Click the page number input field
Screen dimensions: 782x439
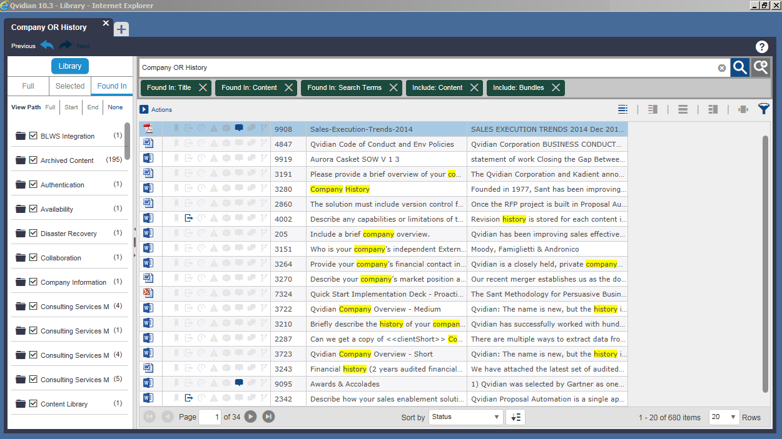pyautogui.click(x=210, y=417)
